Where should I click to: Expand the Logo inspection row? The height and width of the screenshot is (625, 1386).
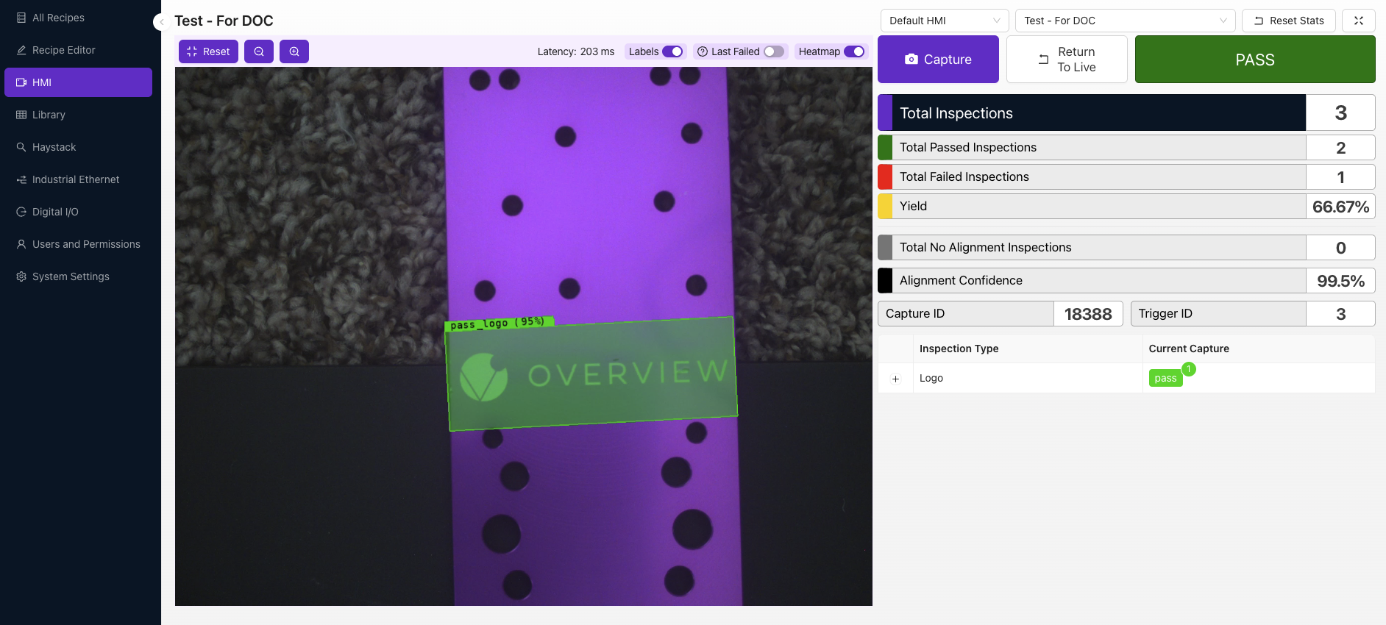pyautogui.click(x=895, y=379)
